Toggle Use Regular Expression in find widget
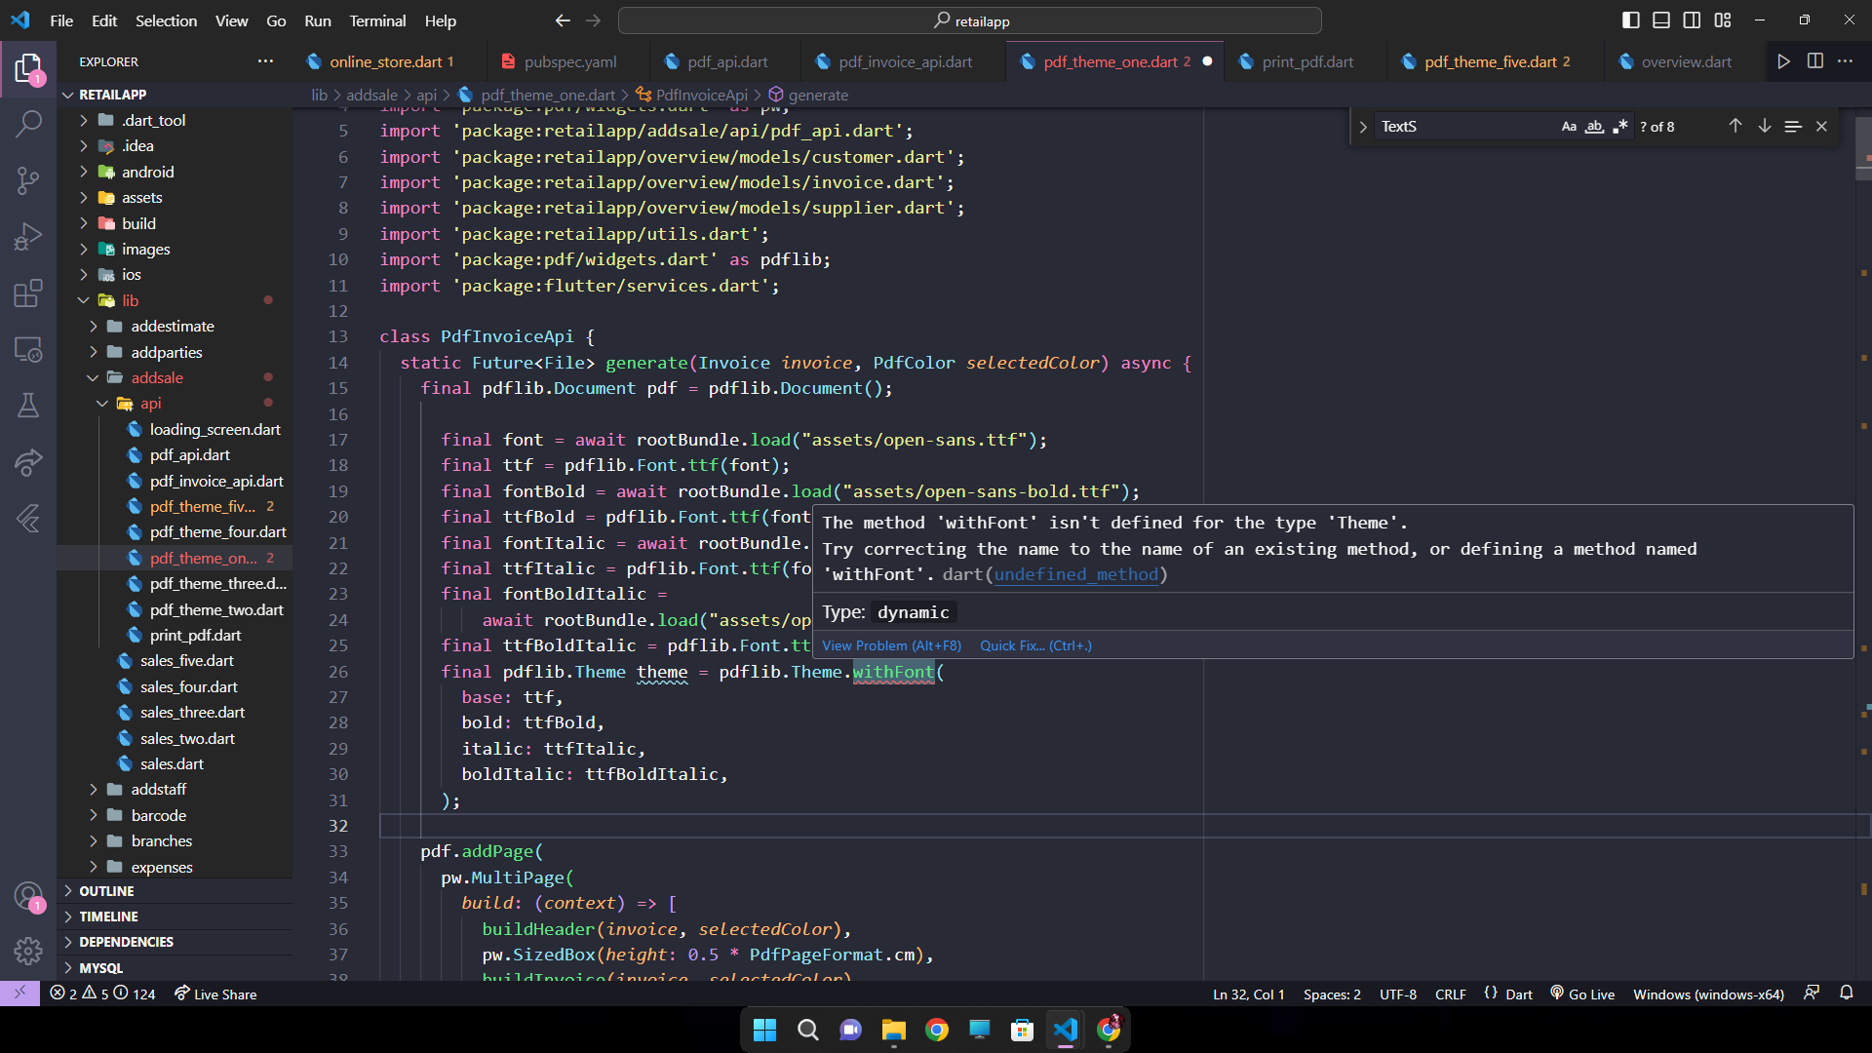1872x1053 pixels. [x=1619, y=127]
